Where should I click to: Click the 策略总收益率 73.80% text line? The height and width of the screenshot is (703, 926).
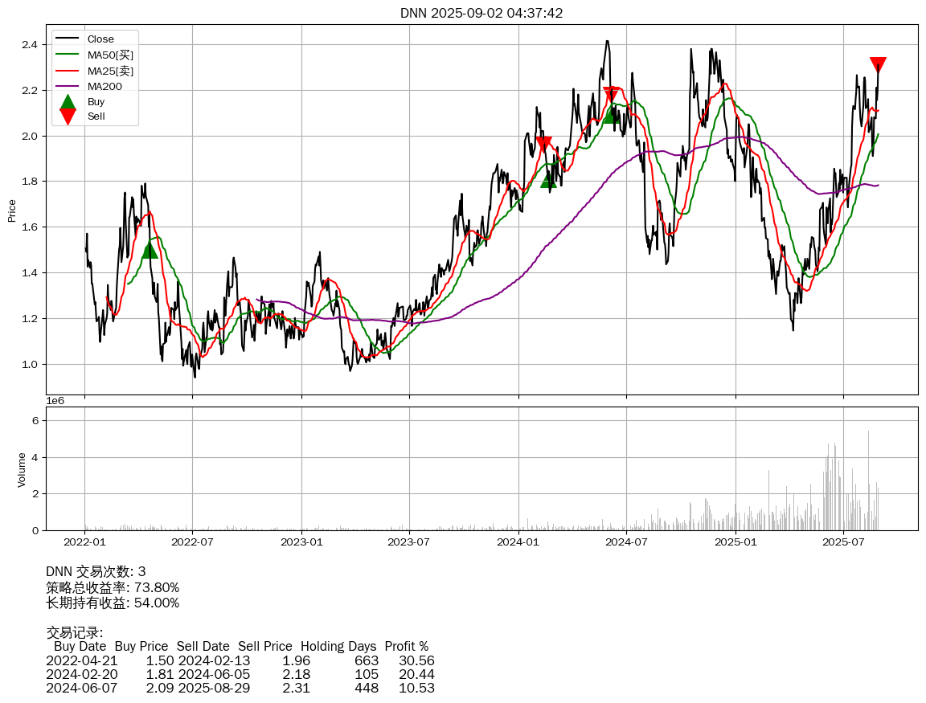(113, 587)
